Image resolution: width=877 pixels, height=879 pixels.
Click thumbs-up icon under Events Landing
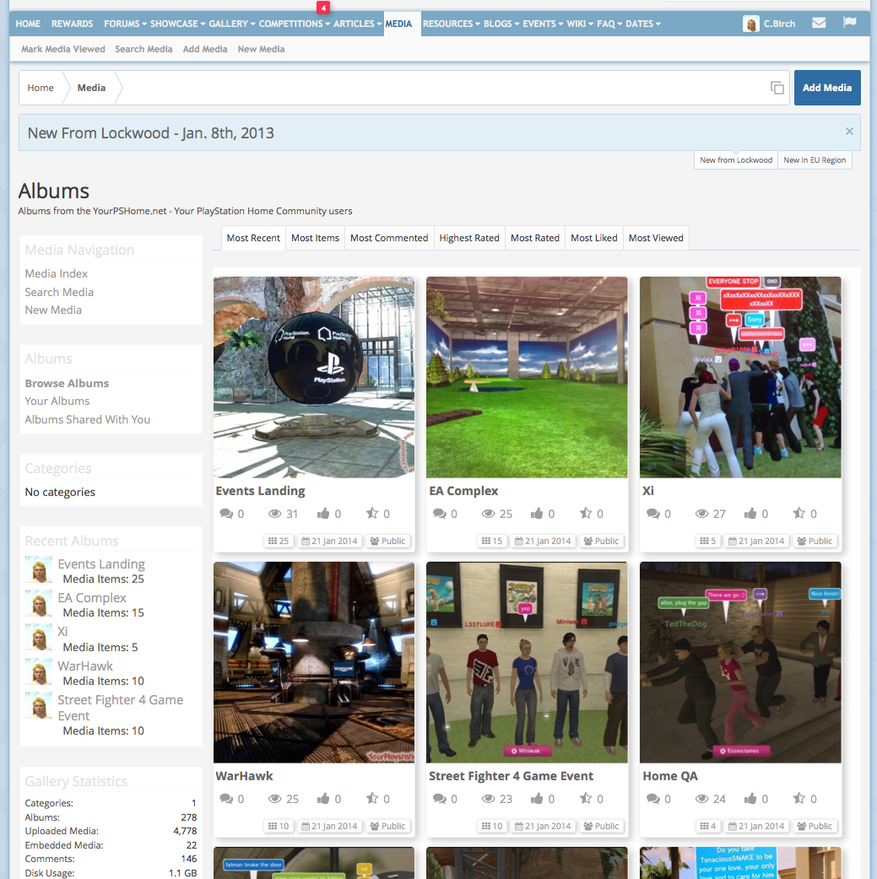(x=323, y=514)
